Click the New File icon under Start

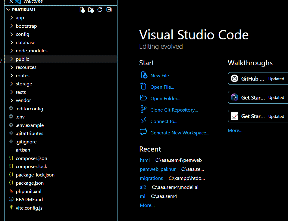click(x=144, y=75)
